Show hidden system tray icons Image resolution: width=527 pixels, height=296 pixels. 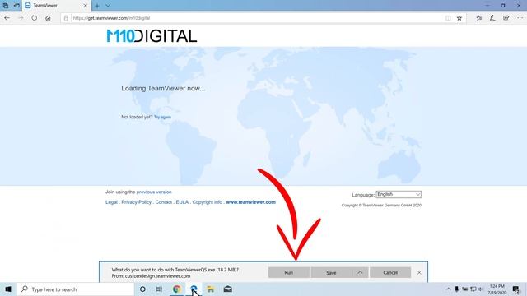click(448, 289)
